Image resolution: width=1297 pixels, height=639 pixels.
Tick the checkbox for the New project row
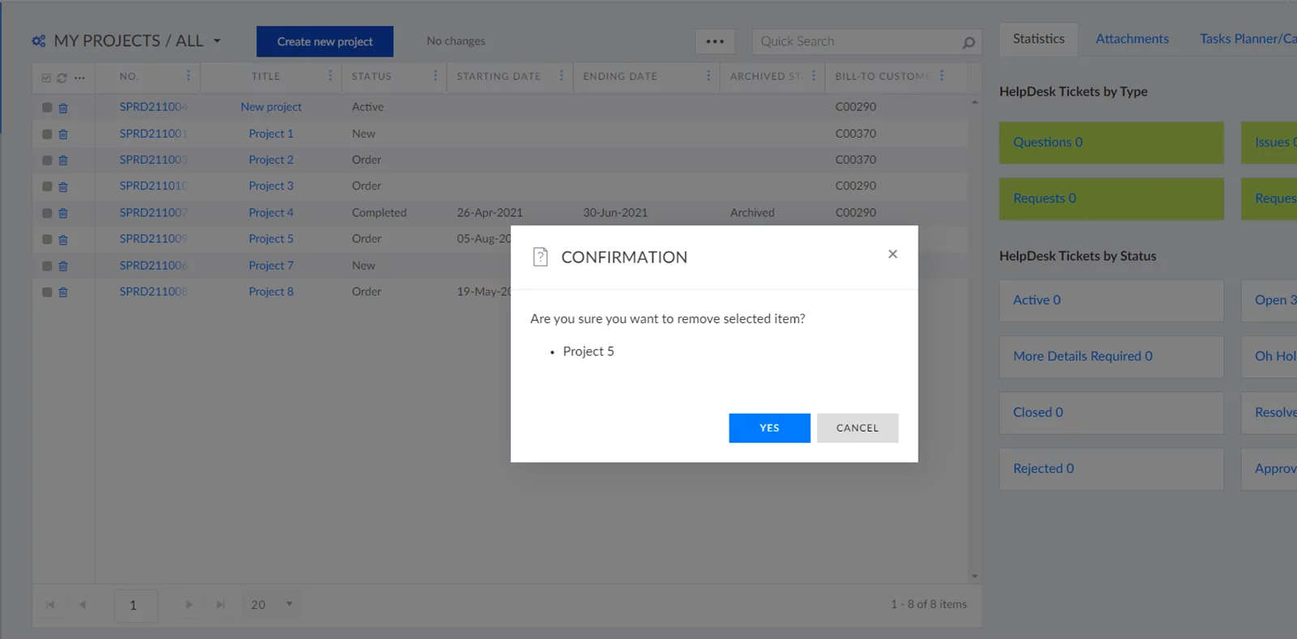(x=47, y=108)
